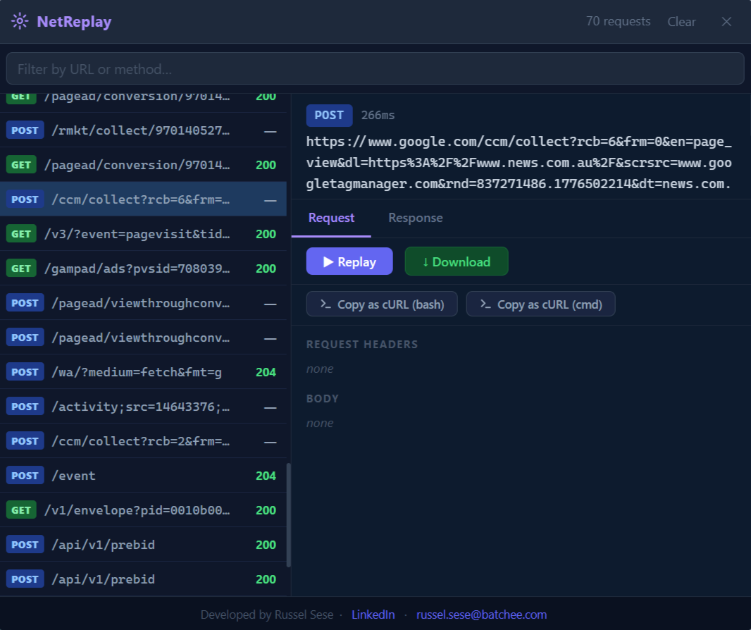Click the POST method badge in the detail panel
Screen dimensions: 751x630
(x=329, y=115)
